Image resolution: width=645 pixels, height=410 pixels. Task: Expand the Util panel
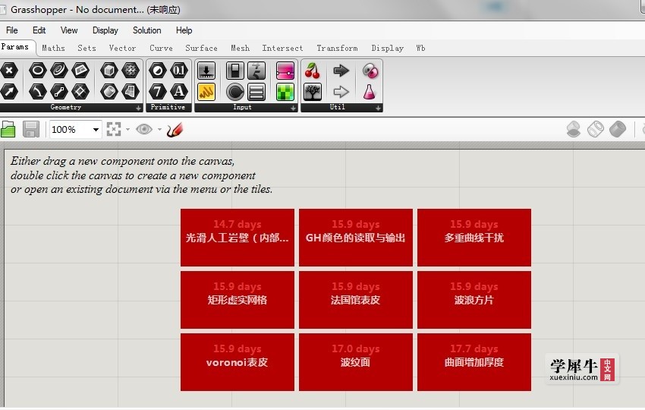click(x=378, y=109)
